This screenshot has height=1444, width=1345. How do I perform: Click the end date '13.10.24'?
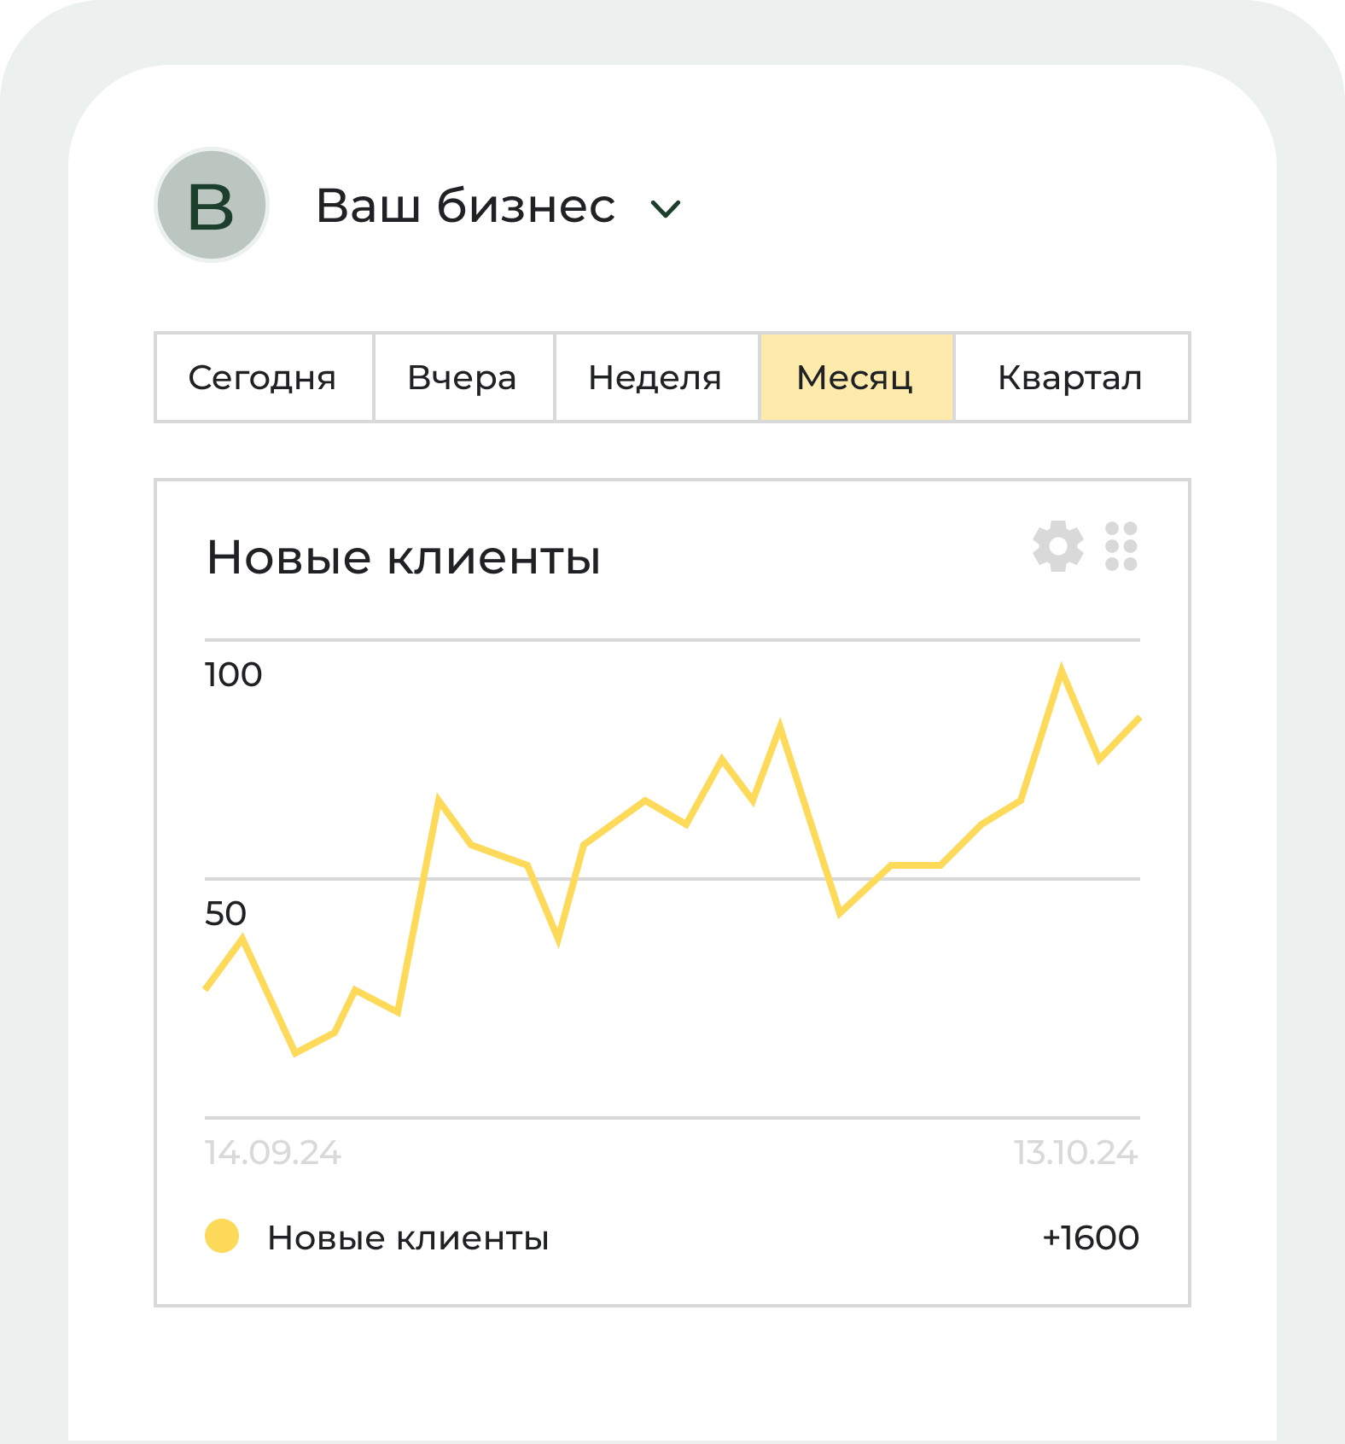1075,1153
